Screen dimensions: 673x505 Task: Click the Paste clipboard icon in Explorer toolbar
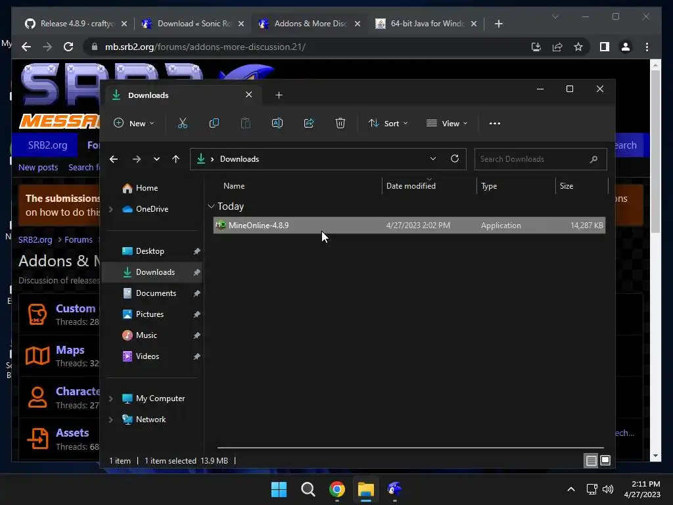(246, 123)
